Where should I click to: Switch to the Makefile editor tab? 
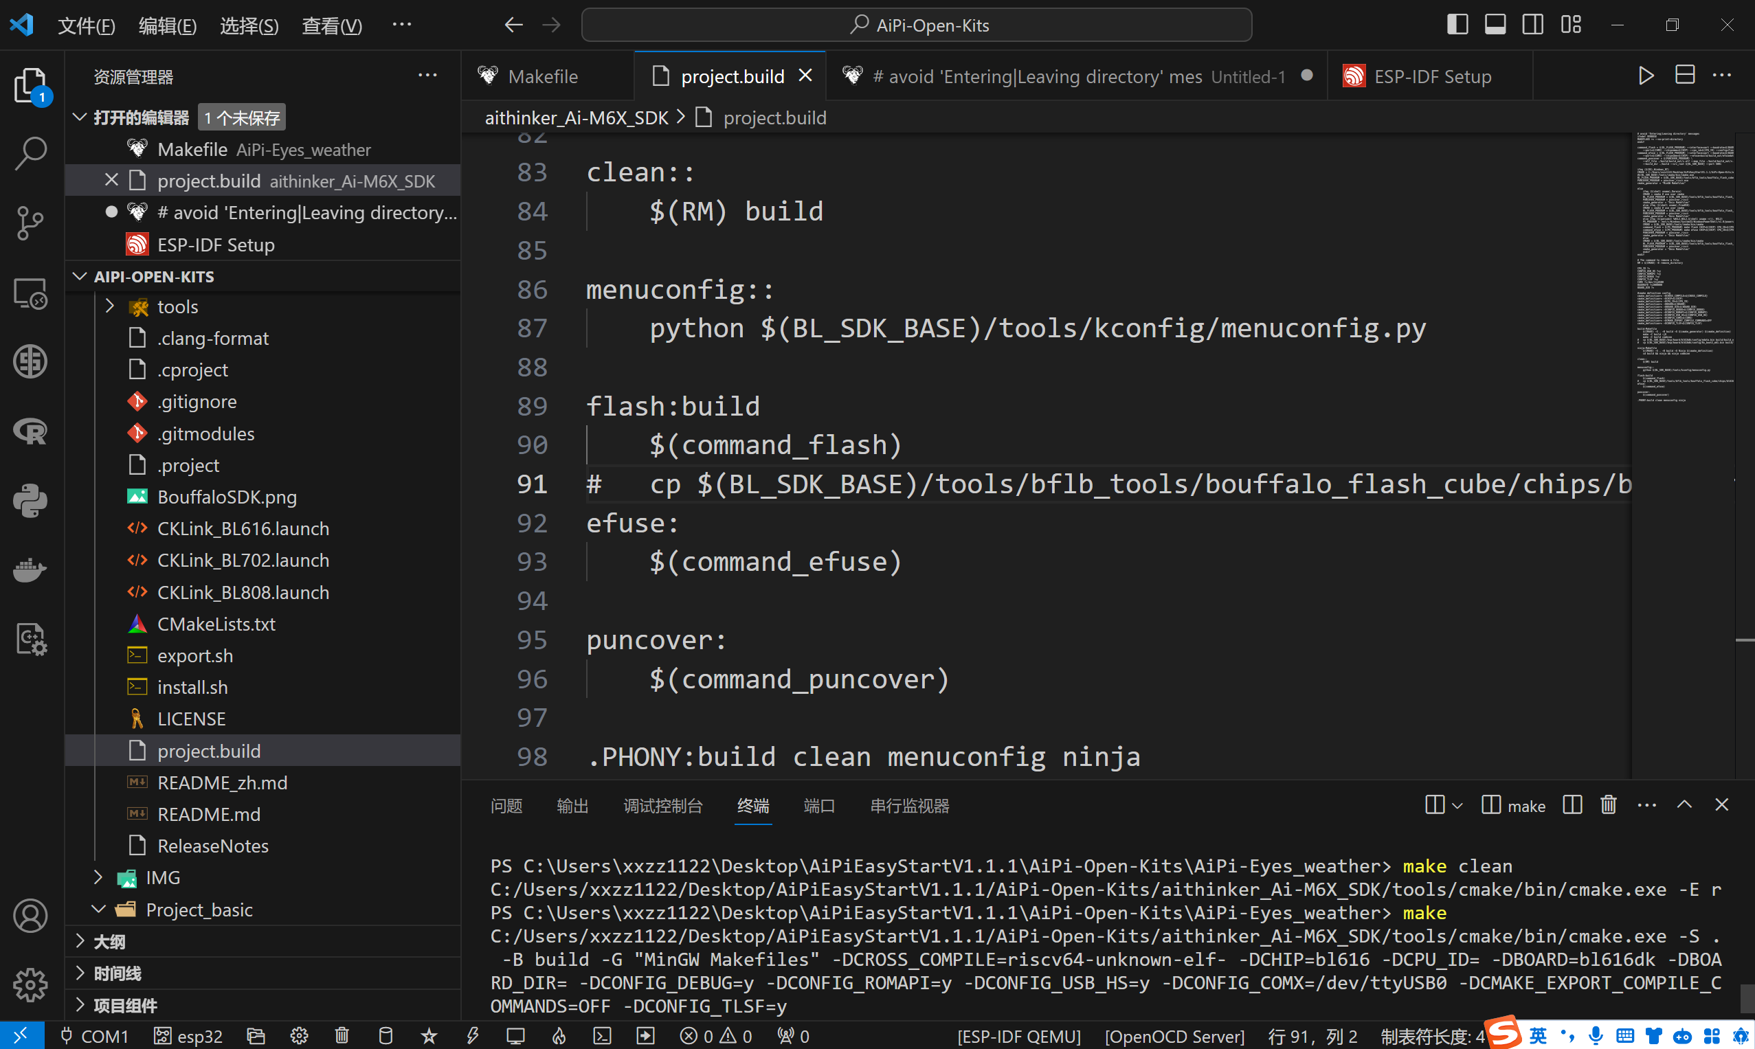548,76
